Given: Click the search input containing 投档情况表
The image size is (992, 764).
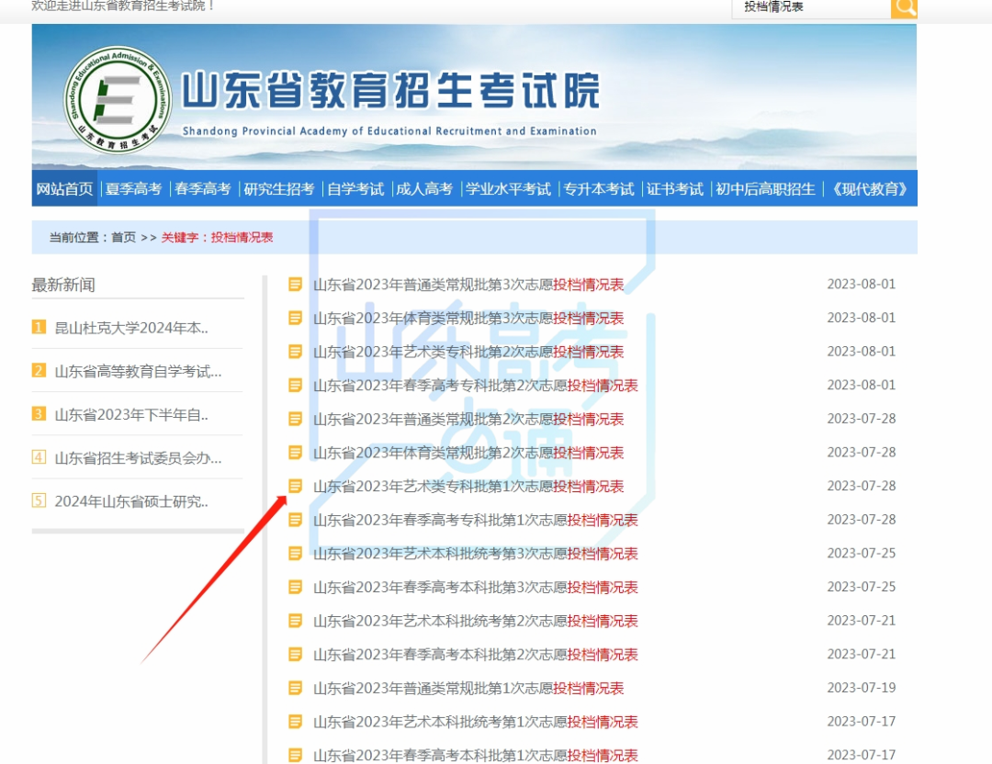Looking at the screenshot, I should pos(810,7).
